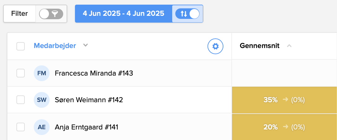Open Søren Weimann #142 employee name
The width and height of the screenshot is (337, 140).
pyautogui.click(x=89, y=100)
